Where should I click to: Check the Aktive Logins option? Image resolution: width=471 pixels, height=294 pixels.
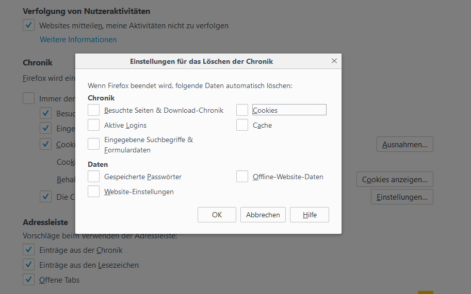[94, 125]
